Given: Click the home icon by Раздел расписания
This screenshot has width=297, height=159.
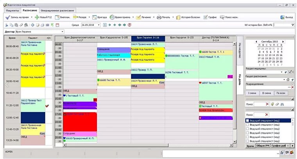Looking at the screenshot, I should click(x=288, y=79).
